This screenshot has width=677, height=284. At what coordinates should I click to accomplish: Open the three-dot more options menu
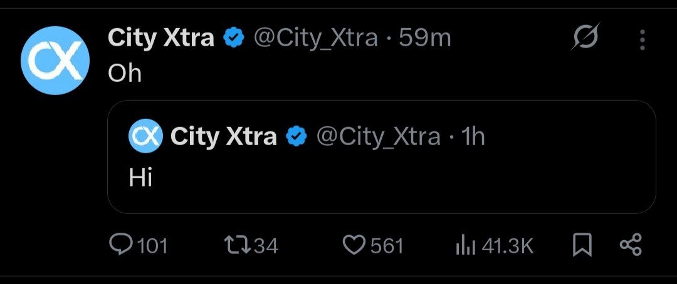pos(643,40)
